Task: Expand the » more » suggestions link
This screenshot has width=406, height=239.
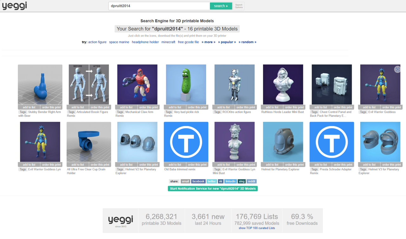Action: point(208,42)
